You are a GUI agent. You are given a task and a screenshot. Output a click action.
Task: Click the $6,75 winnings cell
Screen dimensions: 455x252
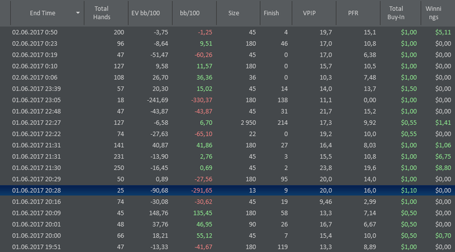pos(443,156)
